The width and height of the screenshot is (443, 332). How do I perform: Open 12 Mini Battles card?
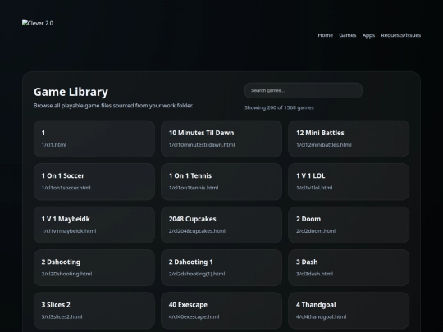[x=349, y=139]
